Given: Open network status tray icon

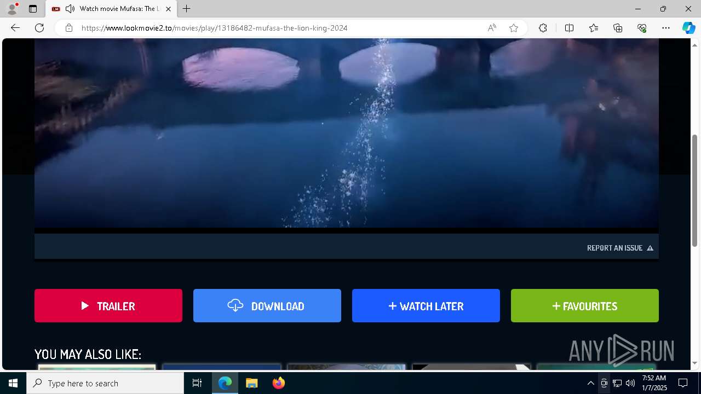Looking at the screenshot, I should coord(617,383).
